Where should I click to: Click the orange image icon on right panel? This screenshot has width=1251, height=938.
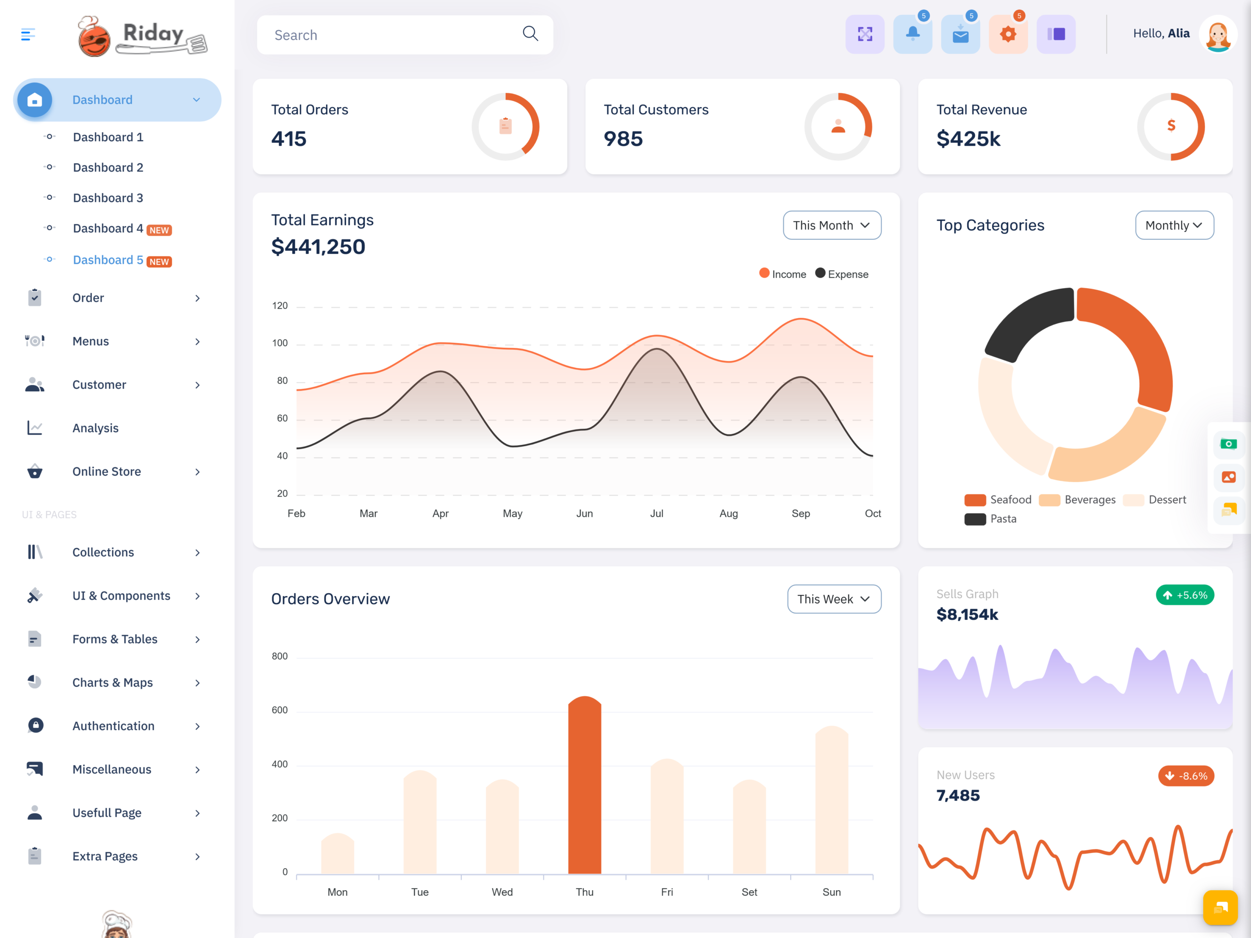(x=1229, y=477)
